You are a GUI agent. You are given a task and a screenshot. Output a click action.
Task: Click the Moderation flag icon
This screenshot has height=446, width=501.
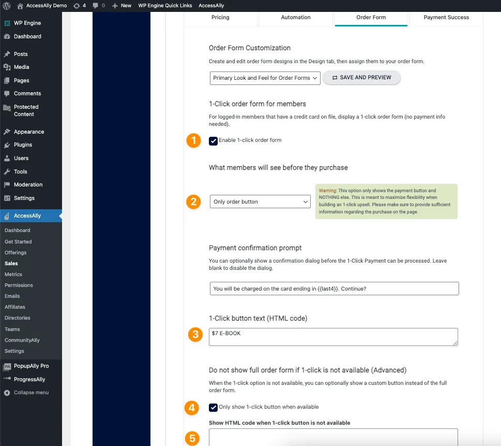[7, 184]
